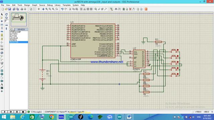Click the ATMEGA328P U1 chip body

point(93,41)
